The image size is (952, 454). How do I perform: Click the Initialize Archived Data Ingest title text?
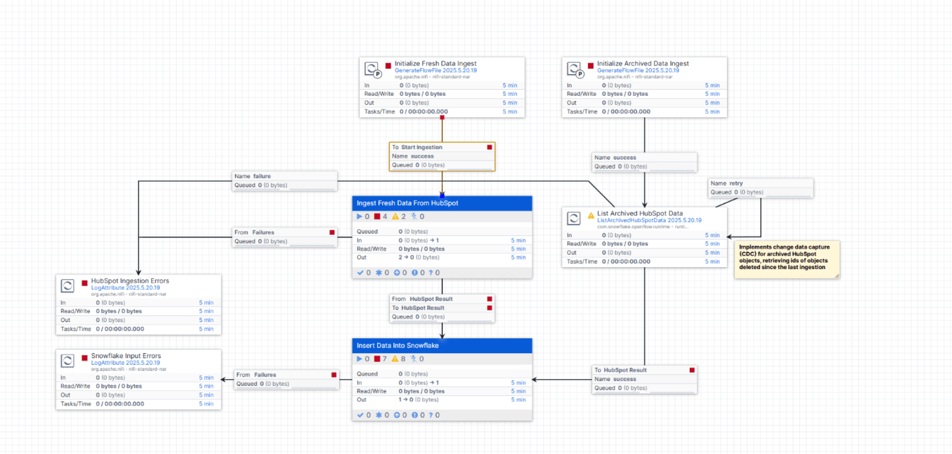pyautogui.click(x=643, y=63)
